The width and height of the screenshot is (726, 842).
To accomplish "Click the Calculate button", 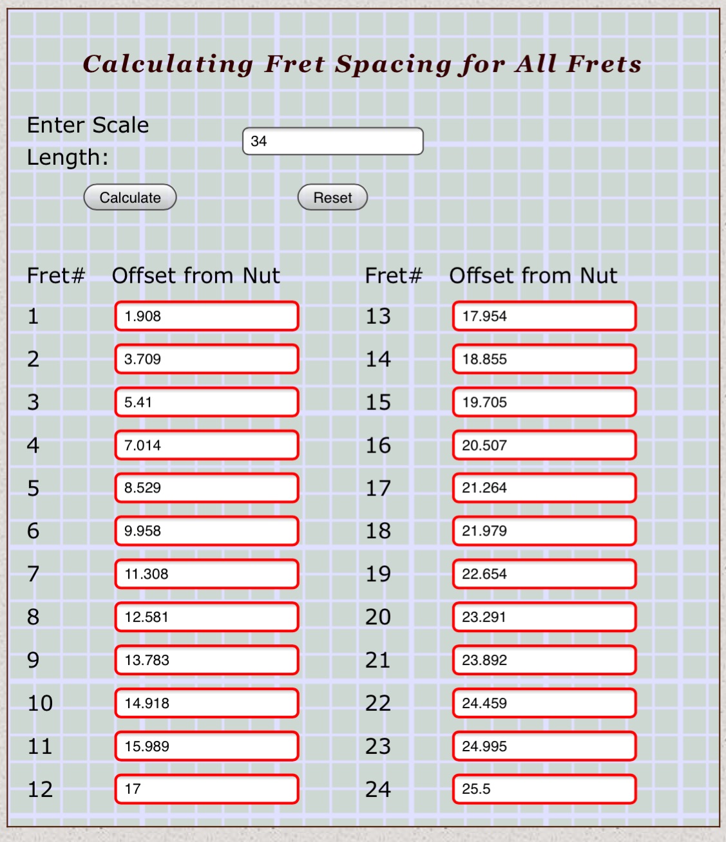I will pyautogui.click(x=130, y=198).
